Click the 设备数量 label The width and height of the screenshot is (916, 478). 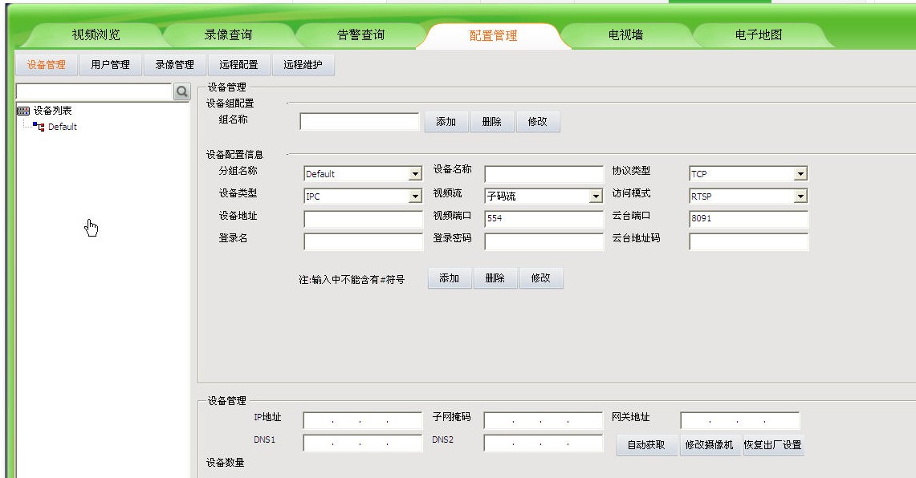coord(226,463)
